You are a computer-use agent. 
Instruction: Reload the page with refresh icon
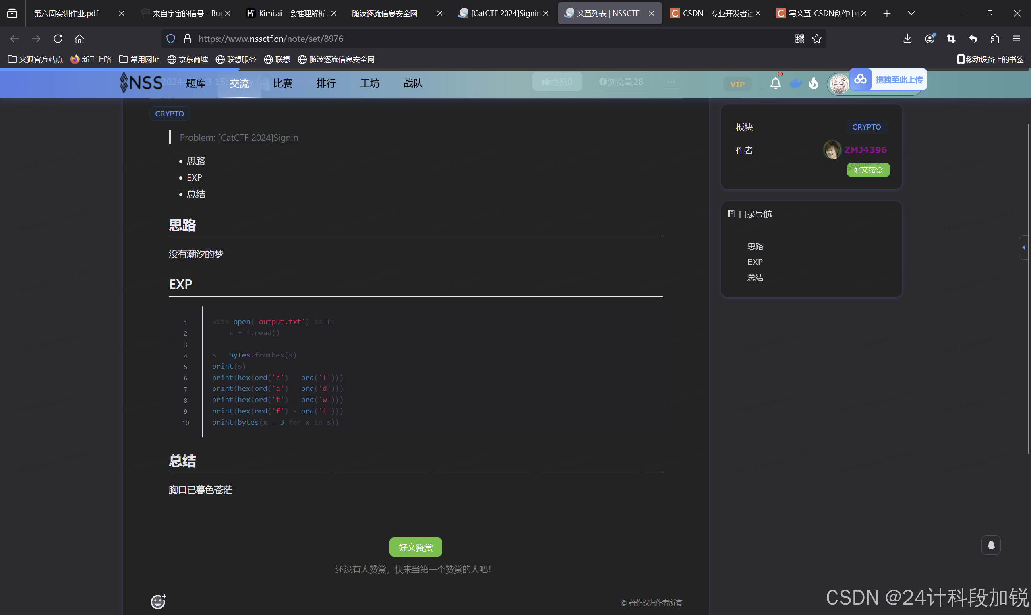pos(58,39)
